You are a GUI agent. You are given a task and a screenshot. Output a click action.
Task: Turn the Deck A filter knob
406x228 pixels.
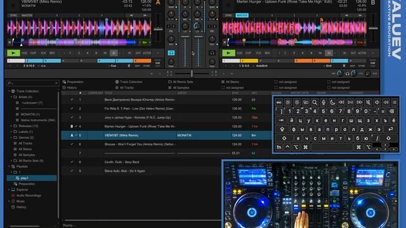171,15
